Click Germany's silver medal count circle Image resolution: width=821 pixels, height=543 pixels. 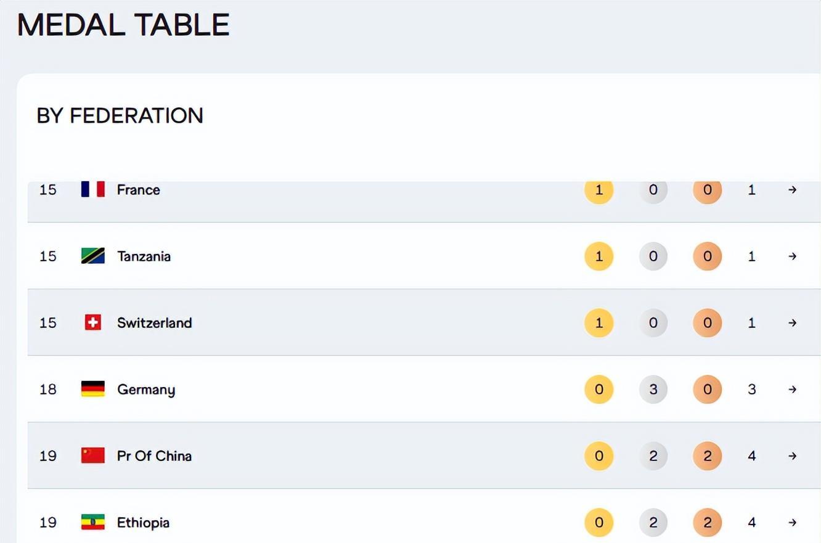click(x=653, y=389)
